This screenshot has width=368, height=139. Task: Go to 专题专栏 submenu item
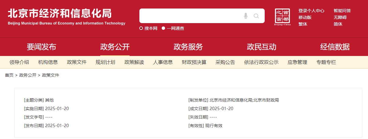(x=326, y=62)
